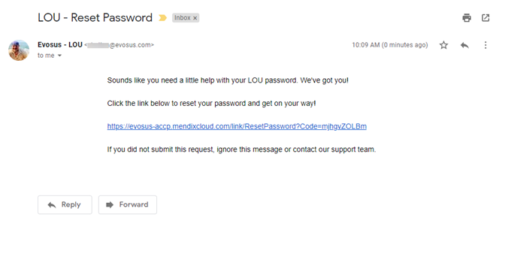Click the Forward button below the message

(x=128, y=204)
